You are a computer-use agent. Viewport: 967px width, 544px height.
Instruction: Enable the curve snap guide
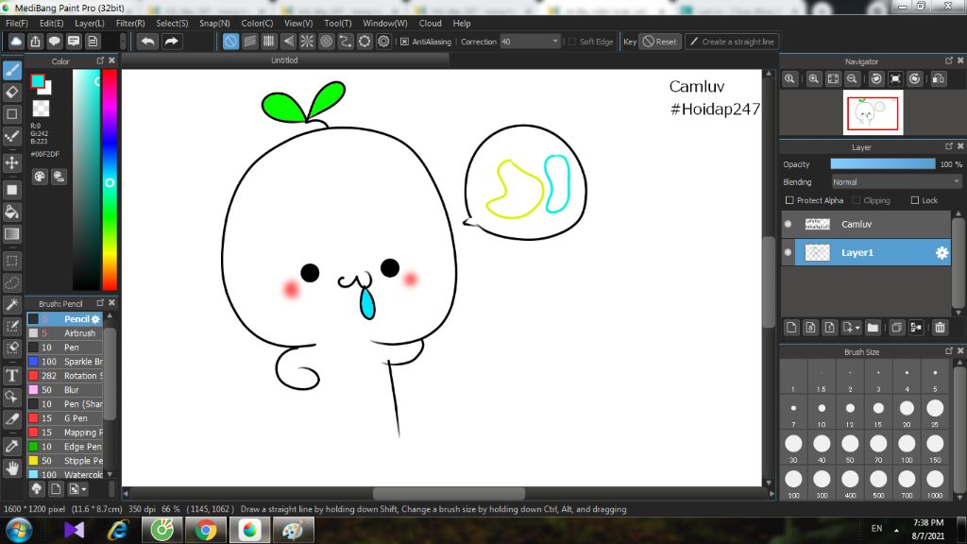pos(346,42)
